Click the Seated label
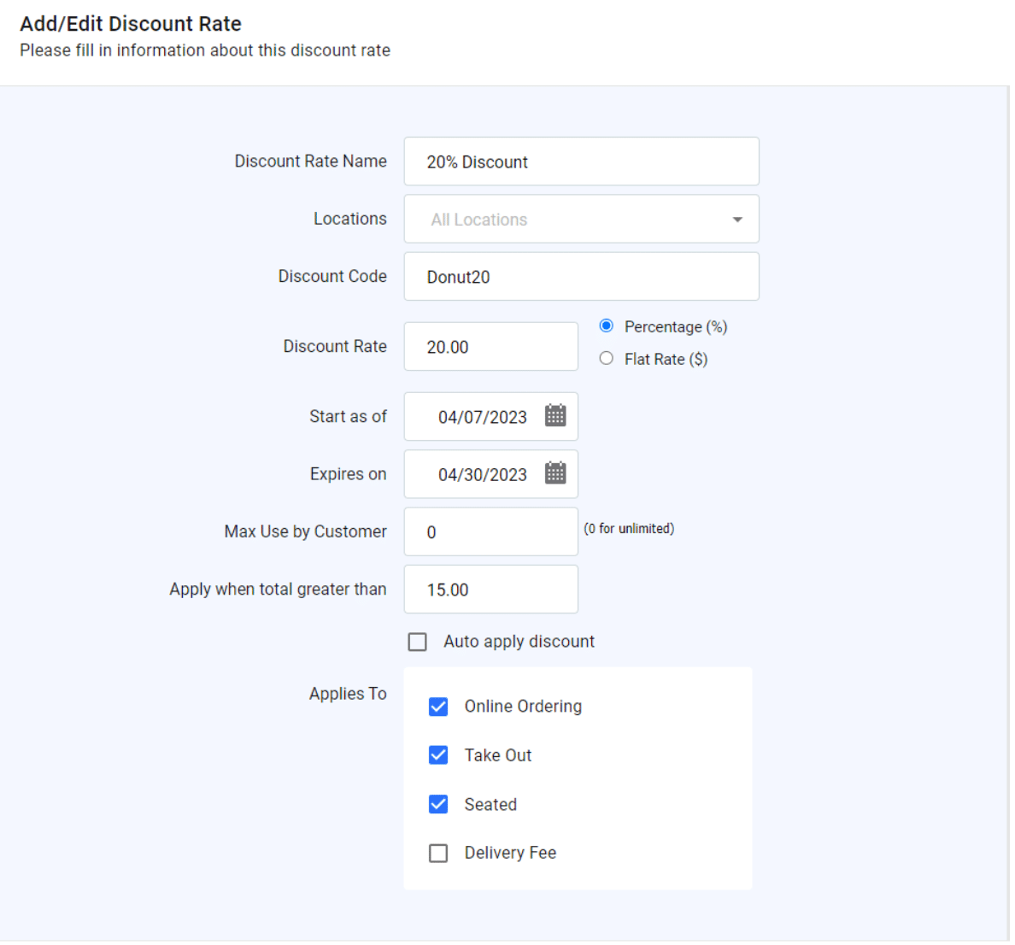The width and height of the screenshot is (1015, 945). click(490, 805)
